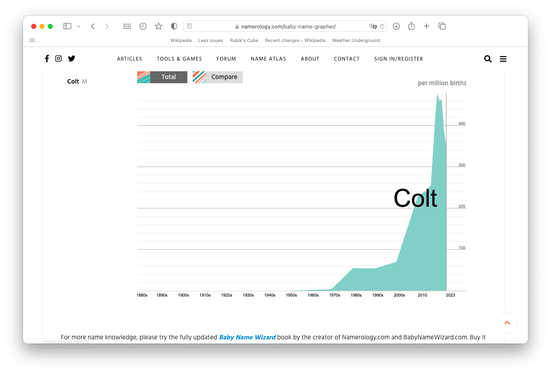Expand the sidebar dropdown chevron
Viewport: 551px width, 374px height.
79,26
